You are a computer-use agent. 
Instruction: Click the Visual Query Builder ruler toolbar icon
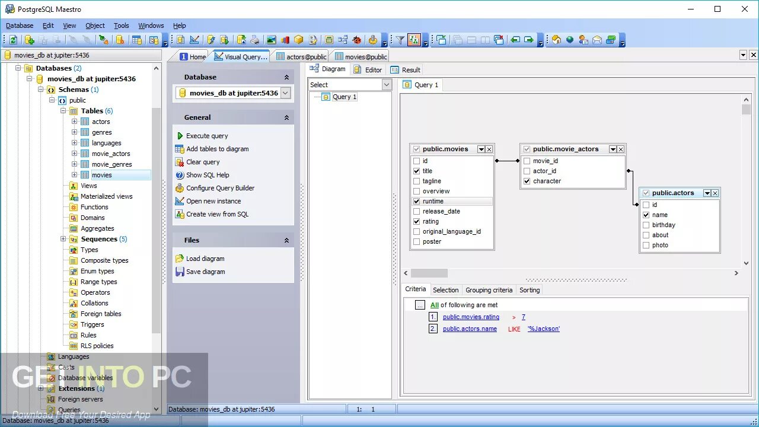coord(194,40)
